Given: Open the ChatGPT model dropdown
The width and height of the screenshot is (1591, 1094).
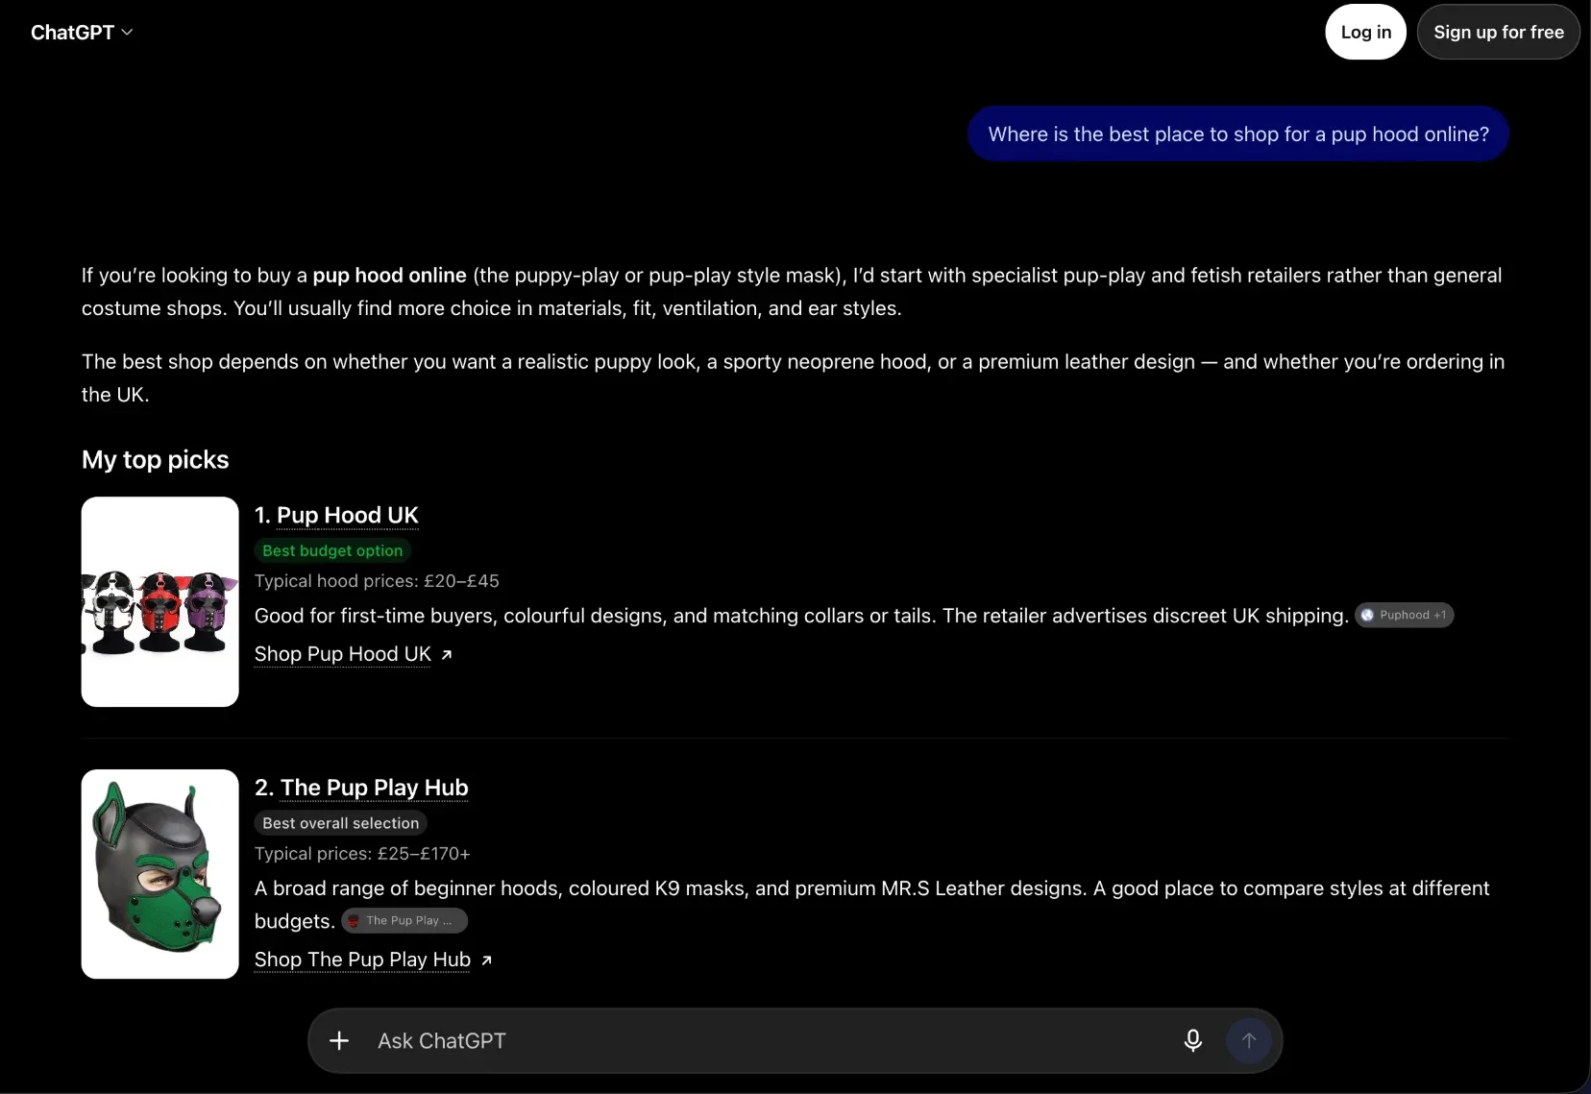Looking at the screenshot, I should [x=82, y=32].
